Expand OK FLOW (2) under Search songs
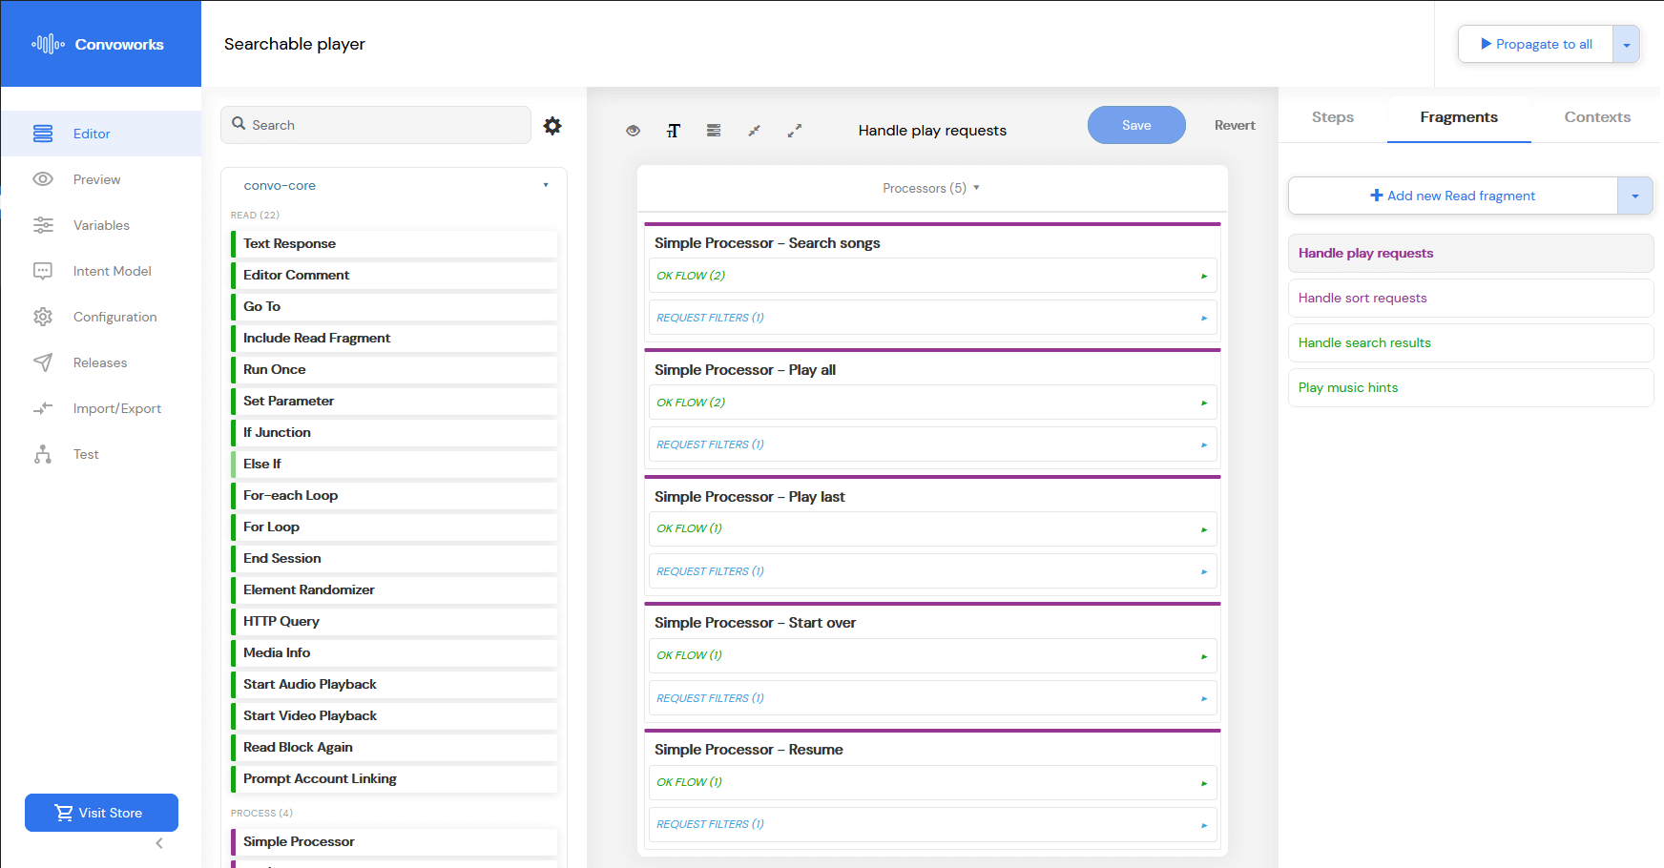The image size is (1664, 868). pyautogui.click(x=932, y=276)
